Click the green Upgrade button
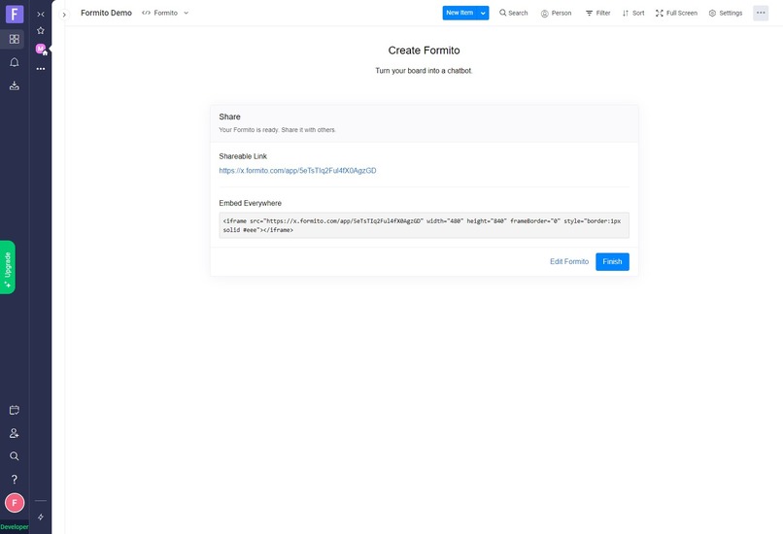This screenshot has height=534, width=783. pos(8,268)
